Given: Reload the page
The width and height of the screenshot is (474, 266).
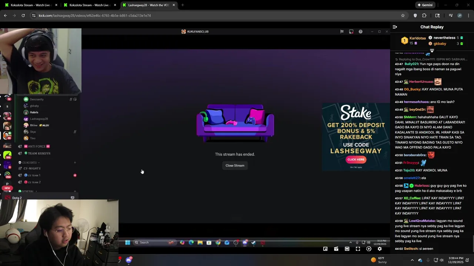Looking at the screenshot, I should point(23,16).
